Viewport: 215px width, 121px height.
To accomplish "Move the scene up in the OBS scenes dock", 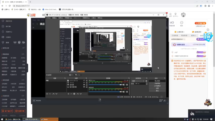I will click(53, 94).
